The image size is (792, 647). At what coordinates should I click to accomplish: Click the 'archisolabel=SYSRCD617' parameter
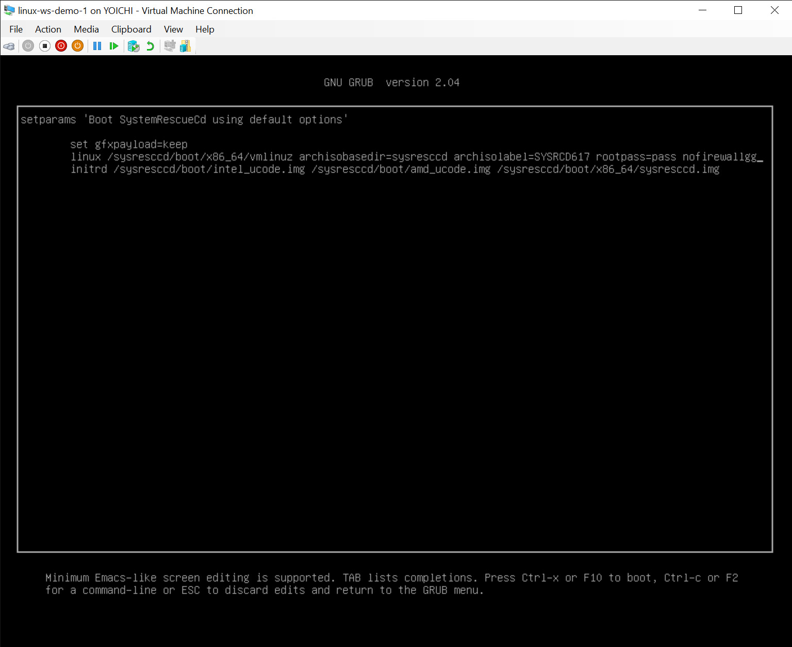[x=521, y=157]
